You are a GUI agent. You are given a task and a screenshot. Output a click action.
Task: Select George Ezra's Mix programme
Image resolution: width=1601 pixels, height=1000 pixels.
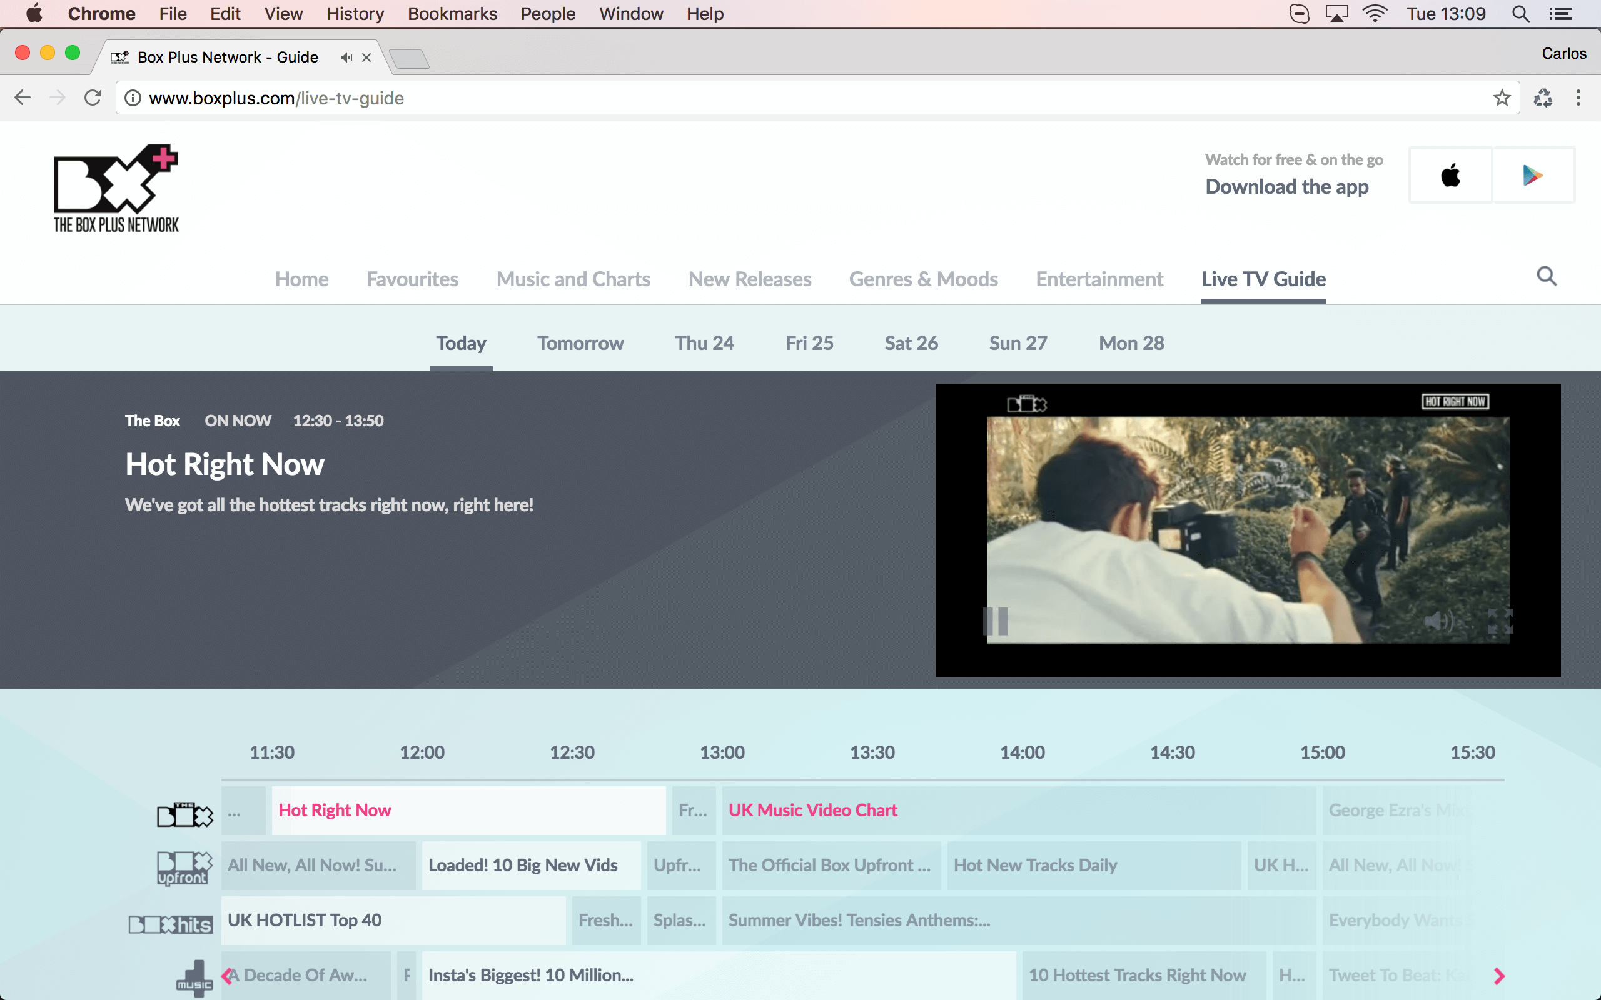1414,810
